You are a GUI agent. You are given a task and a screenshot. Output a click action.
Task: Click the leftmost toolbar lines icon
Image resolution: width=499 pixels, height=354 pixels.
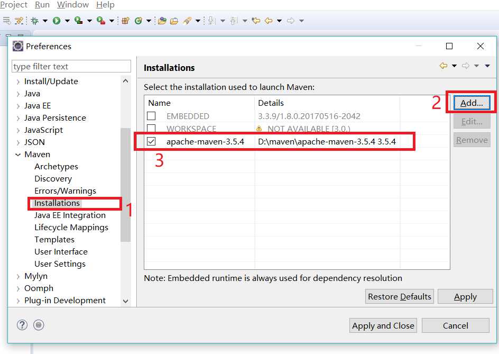click(x=6, y=21)
